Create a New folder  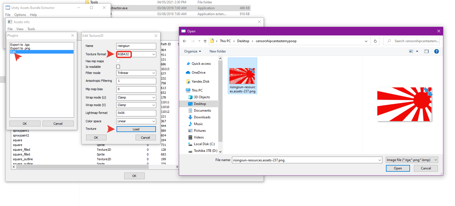(x=218, y=51)
